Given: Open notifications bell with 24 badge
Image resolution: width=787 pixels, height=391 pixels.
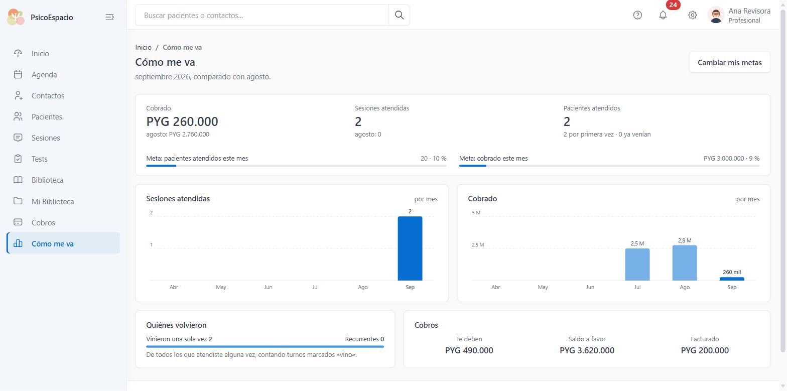Looking at the screenshot, I should click(x=663, y=15).
